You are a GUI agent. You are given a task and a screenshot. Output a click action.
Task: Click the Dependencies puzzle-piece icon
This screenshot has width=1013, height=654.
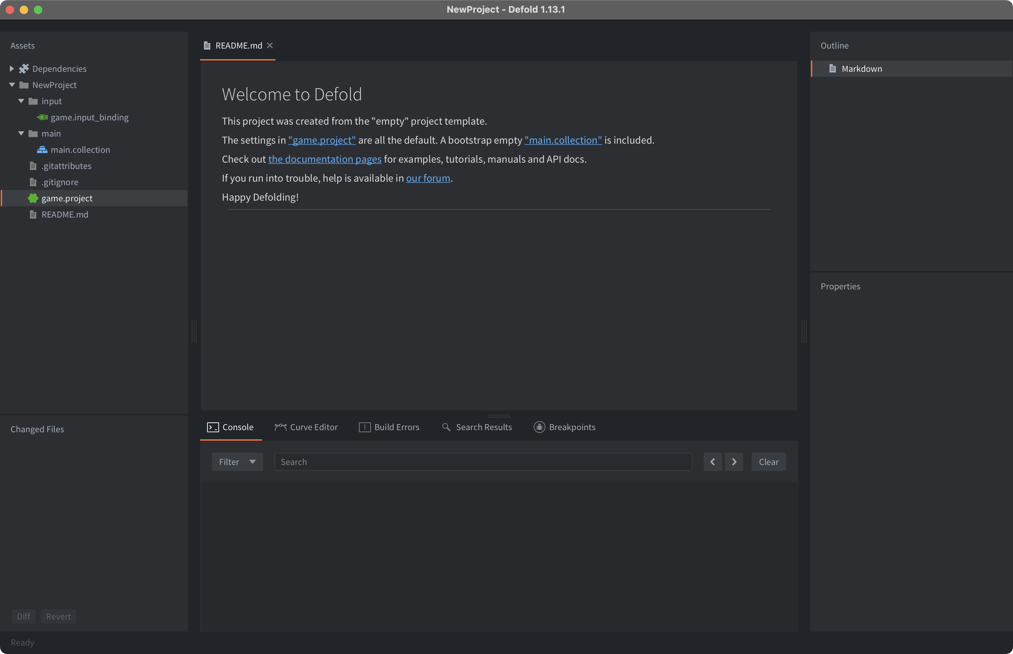click(x=24, y=68)
